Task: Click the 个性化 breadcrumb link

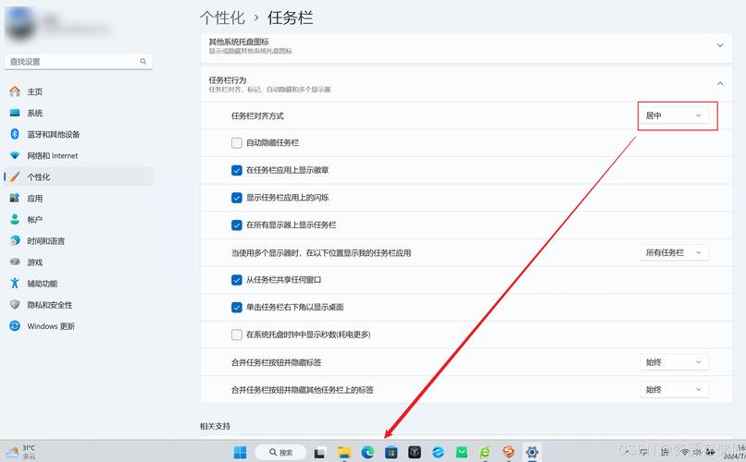Action: pos(222,18)
